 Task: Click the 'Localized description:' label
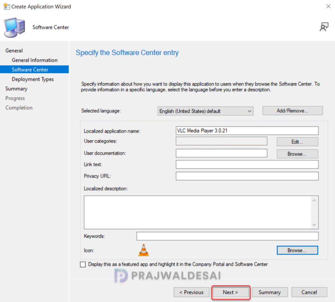[106, 188]
